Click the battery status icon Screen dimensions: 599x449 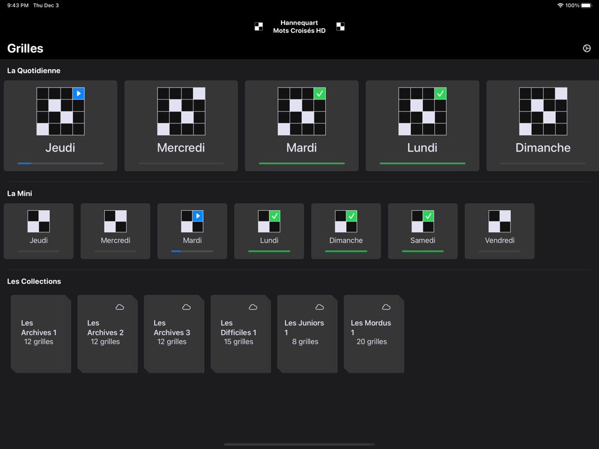[586, 5]
